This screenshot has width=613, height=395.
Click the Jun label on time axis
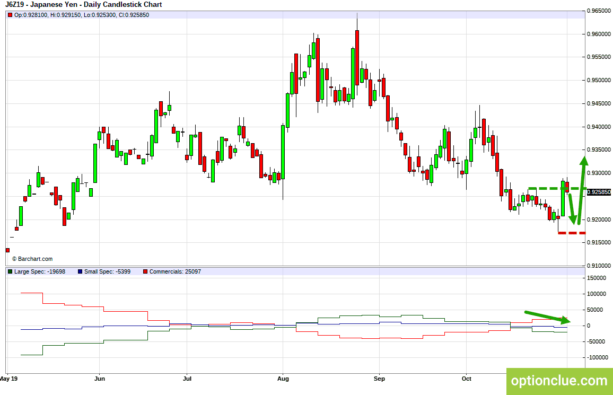[x=100, y=379]
